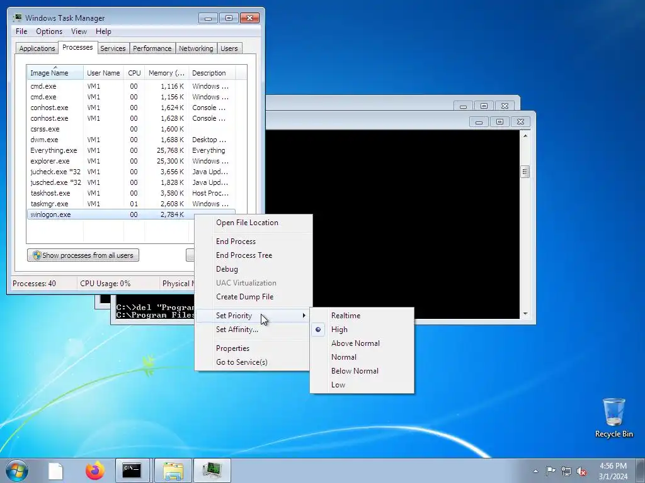Select the dwm.exe process row
Screen dimensions: 645x483
(x=131, y=140)
